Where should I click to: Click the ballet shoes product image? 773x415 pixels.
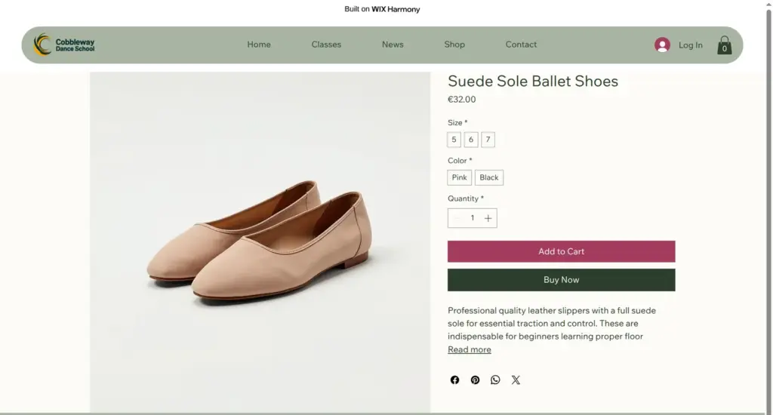click(260, 242)
